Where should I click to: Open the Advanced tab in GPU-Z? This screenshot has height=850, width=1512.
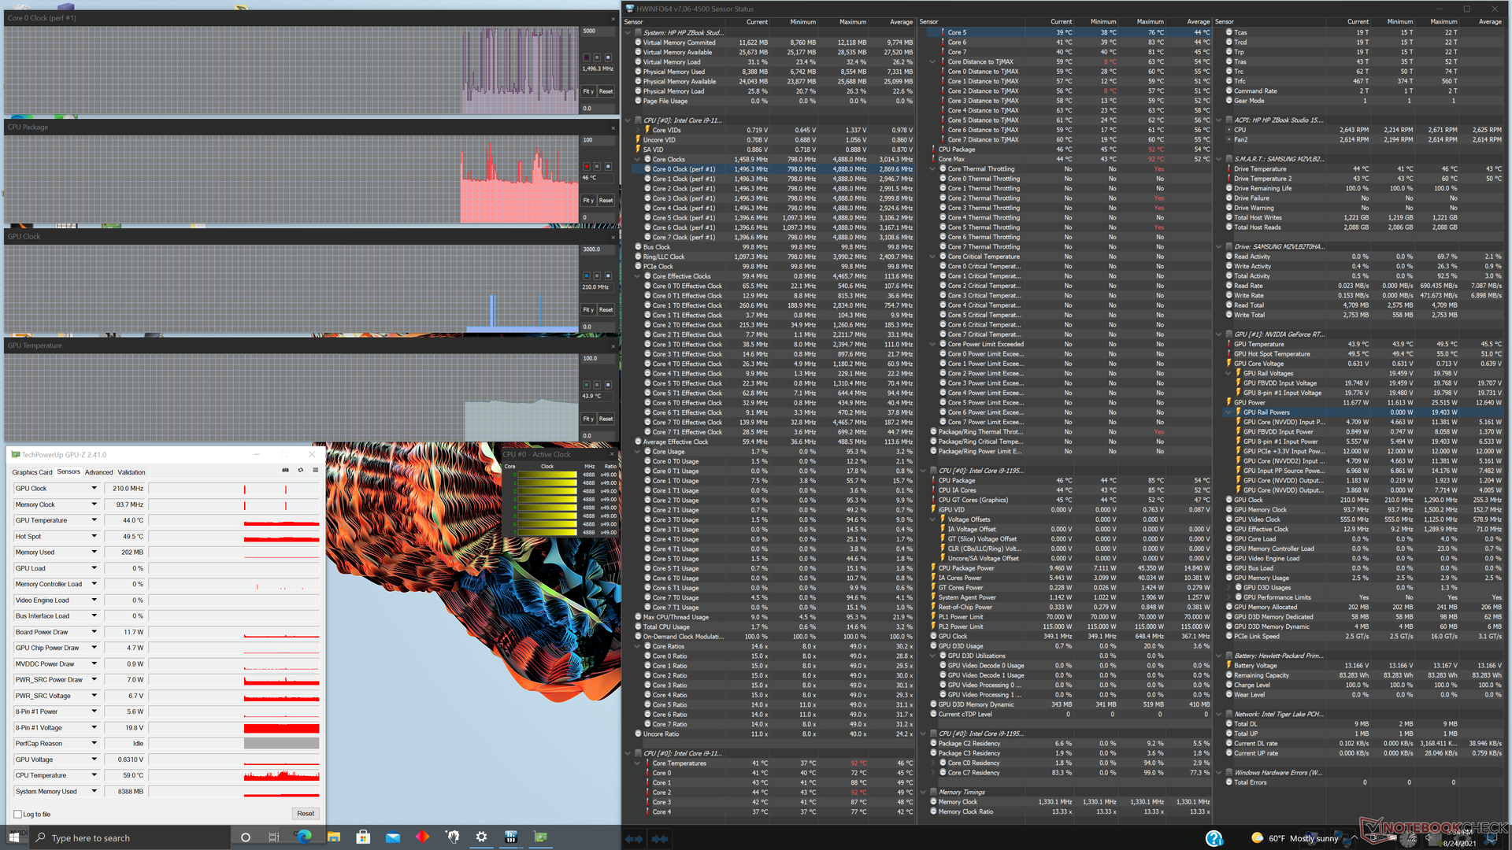[x=98, y=472]
